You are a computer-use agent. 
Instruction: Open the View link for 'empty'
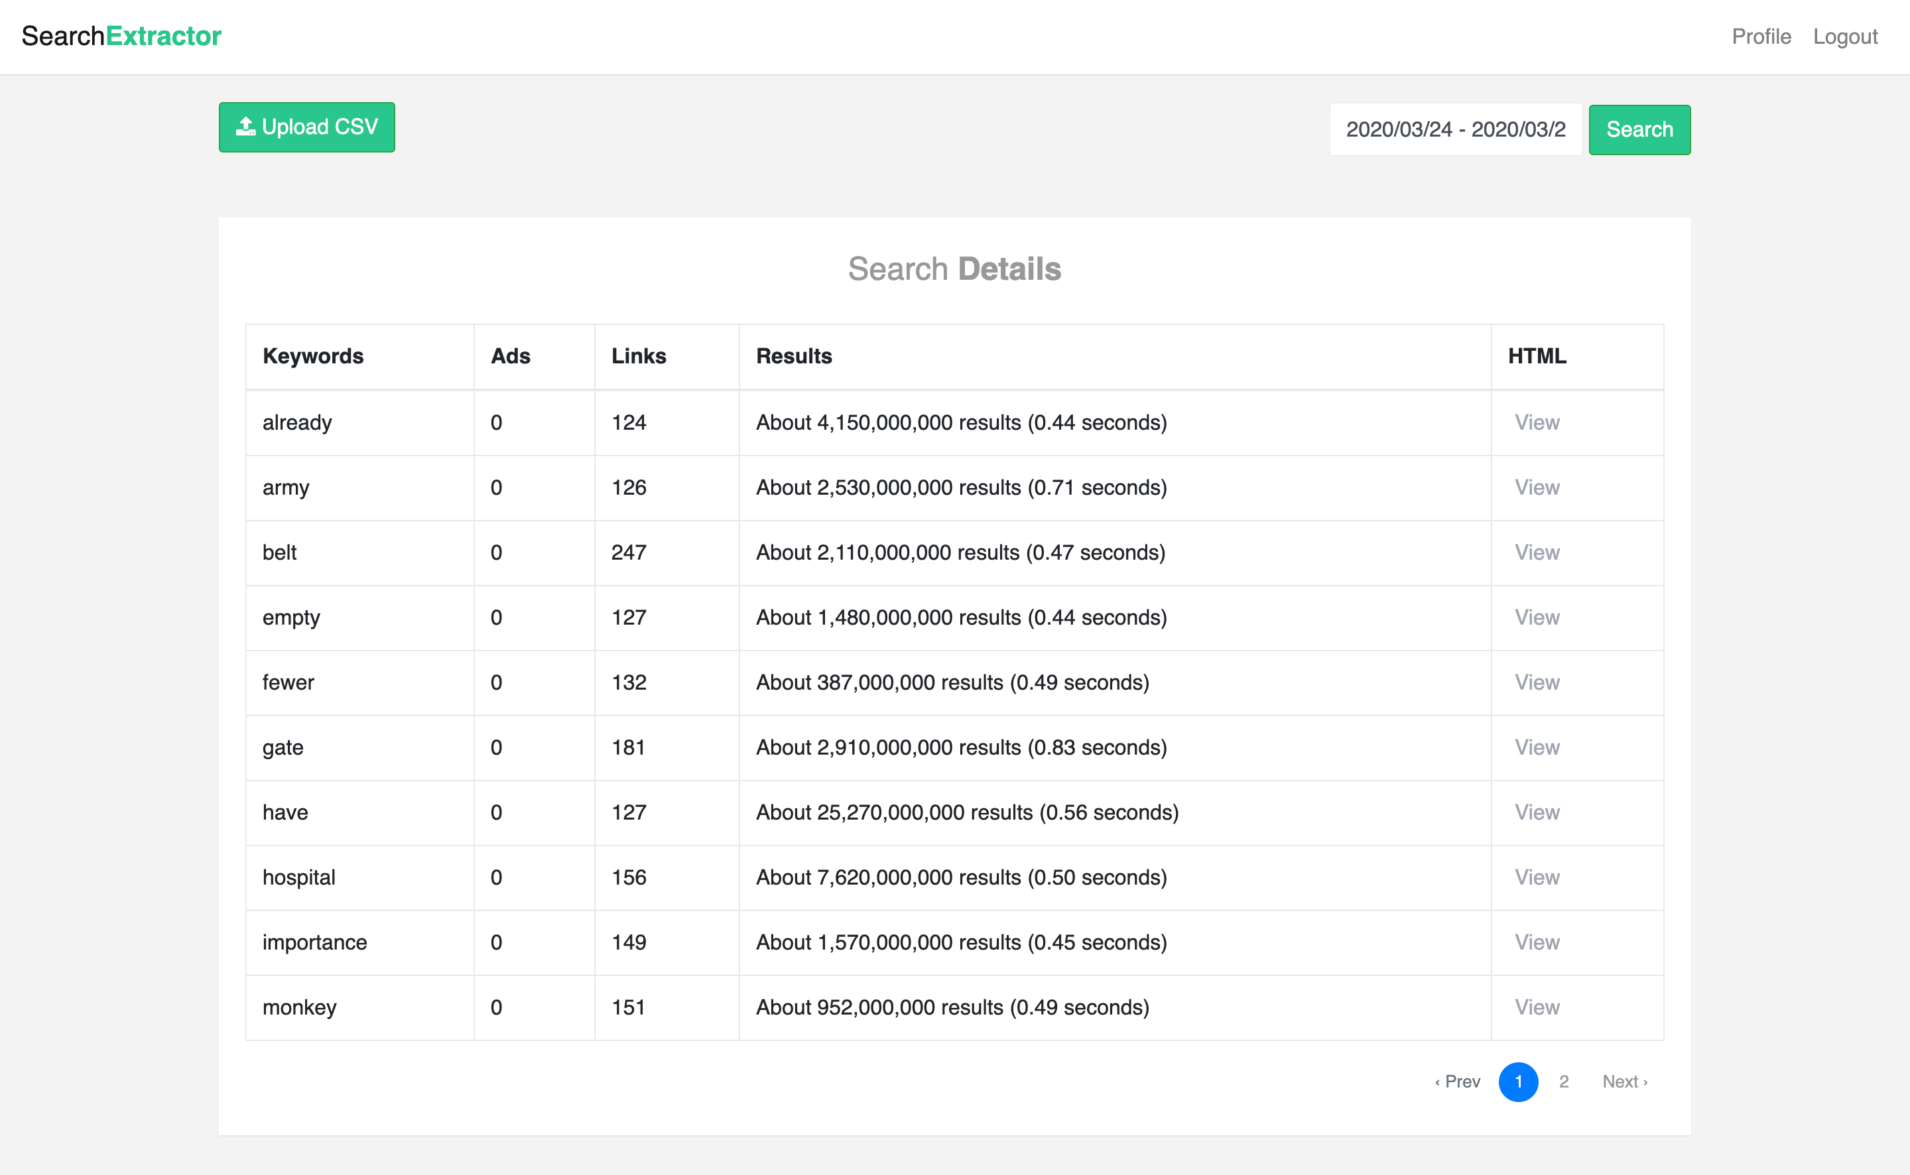1536,618
